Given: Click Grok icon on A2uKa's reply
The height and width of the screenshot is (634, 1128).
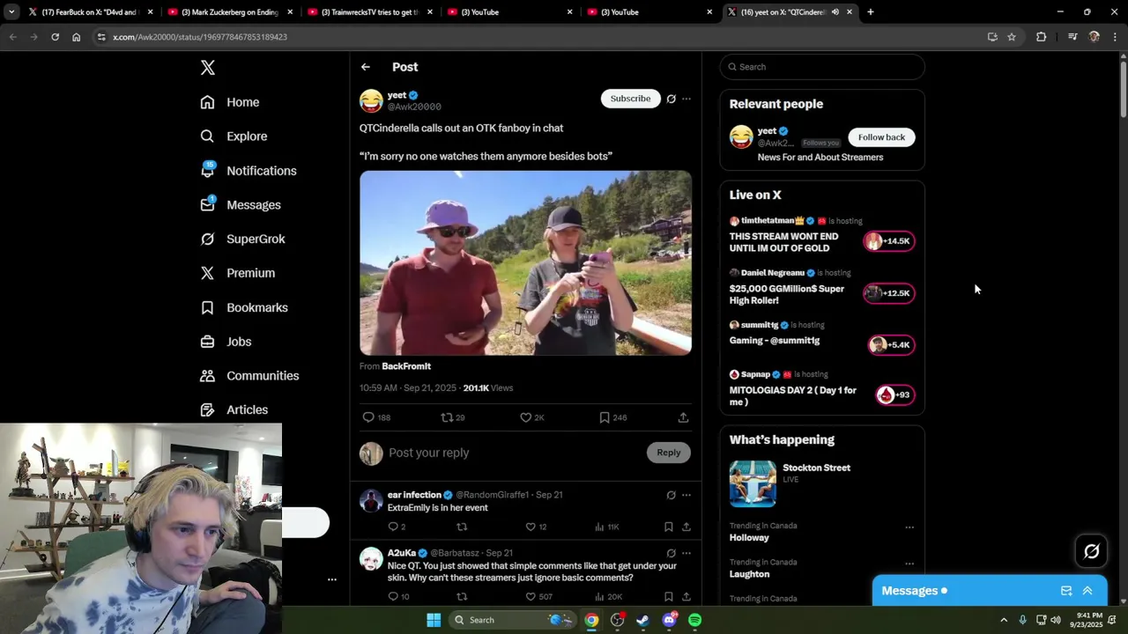Looking at the screenshot, I should pos(672,553).
